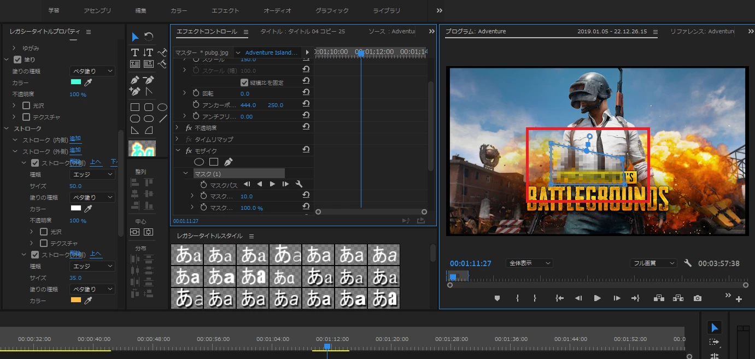Go to Out point in Program monitor
Image resolution: width=755 pixels, height=359 pixels.
click(x=635, y=298)
